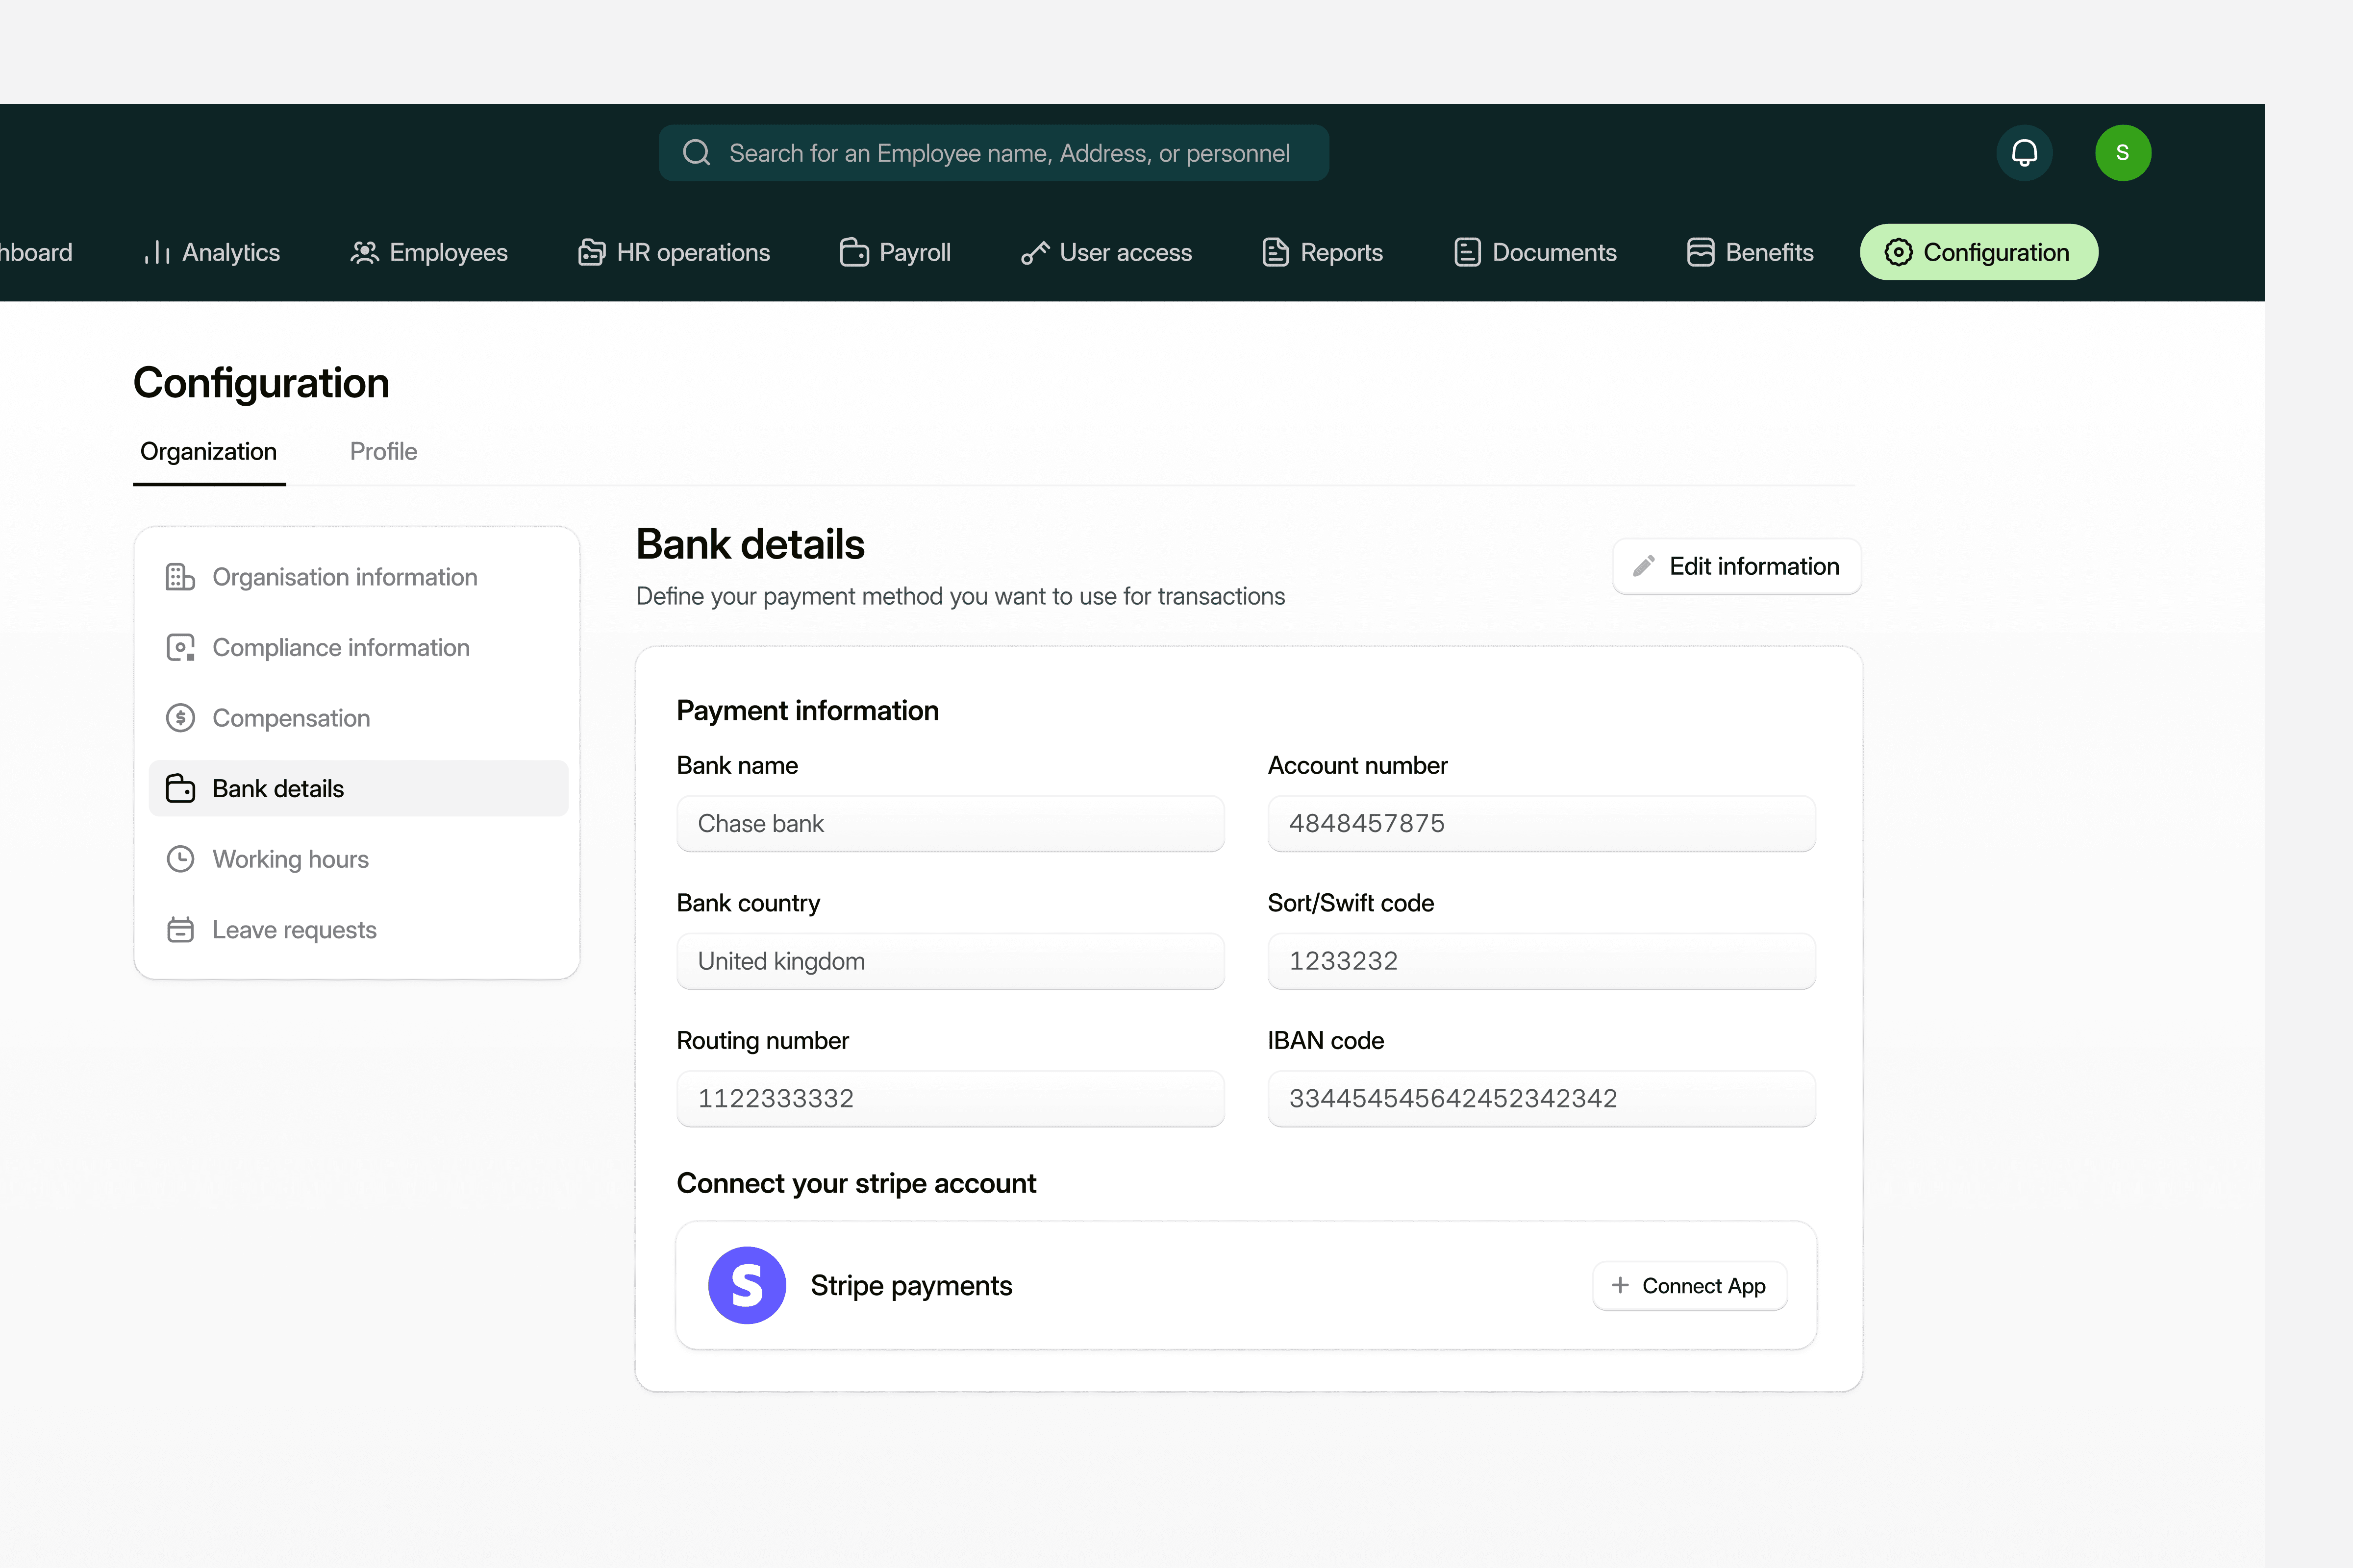The height and width of the screenshot is (1568, 2353).
Task: Click the Payroll wallet icon
Action: click(x=853, y=253)
